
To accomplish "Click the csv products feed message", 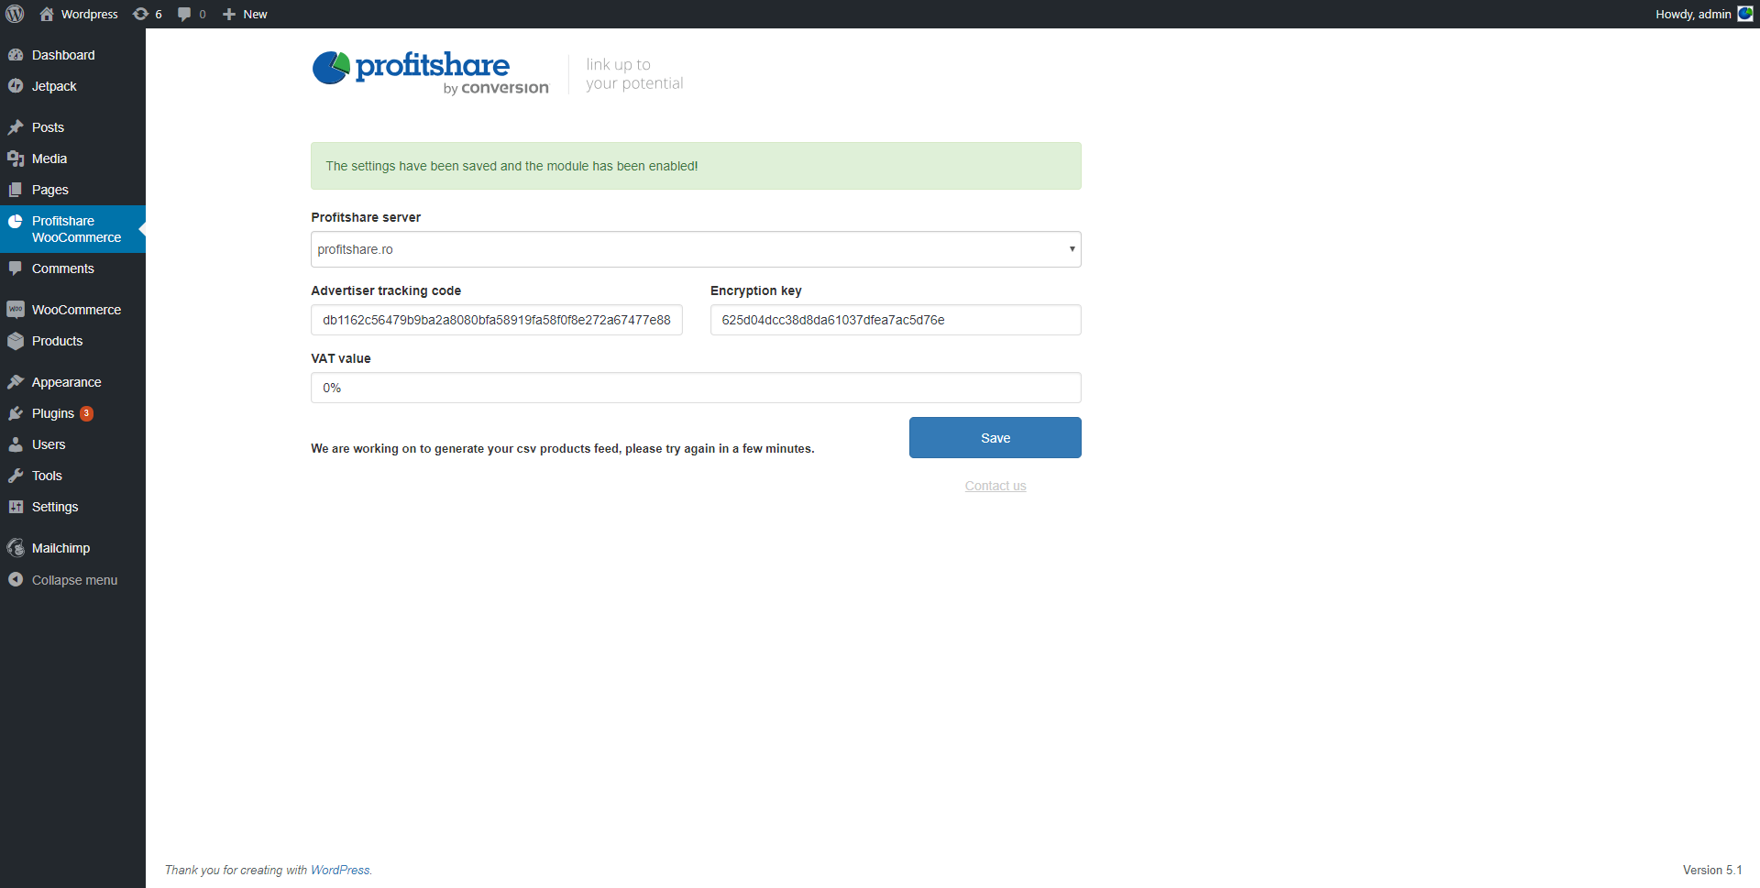I will tap(562, 448).
